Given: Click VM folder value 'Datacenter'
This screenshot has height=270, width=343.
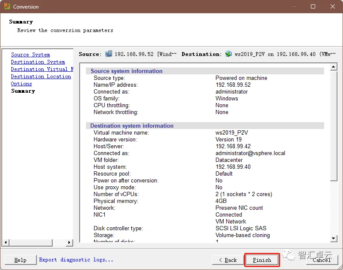Looking at the screenshot, I should coord(229,160).
